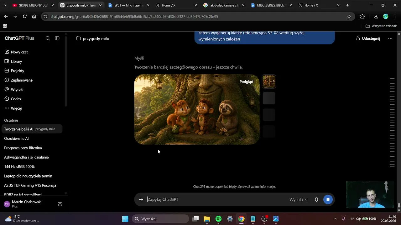The image size is (401, 225).
Task: Show hidden system tray icons
Action: 335,219
